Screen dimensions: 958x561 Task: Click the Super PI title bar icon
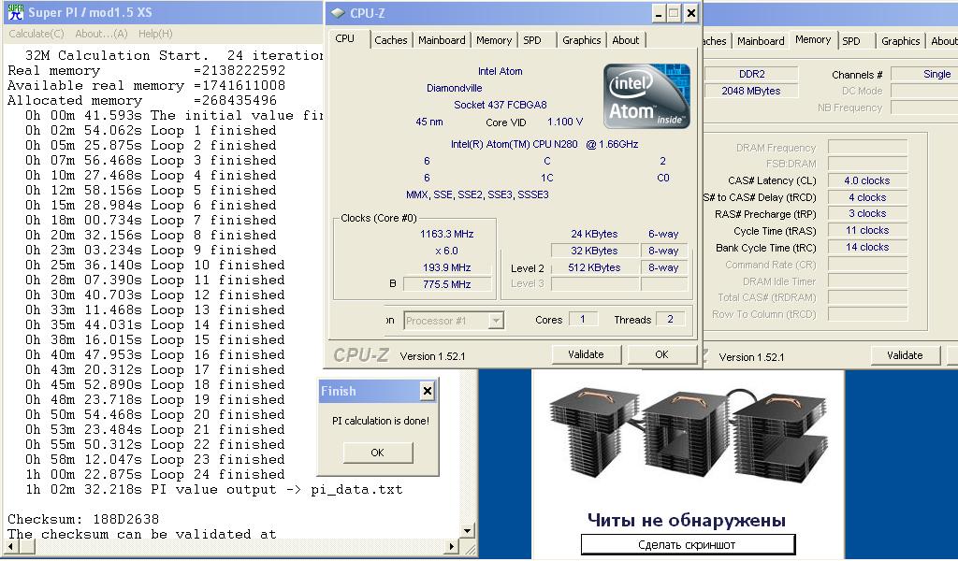15,12
